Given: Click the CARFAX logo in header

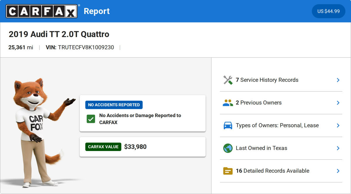Looking at the screenshot, I should (42, 11).
